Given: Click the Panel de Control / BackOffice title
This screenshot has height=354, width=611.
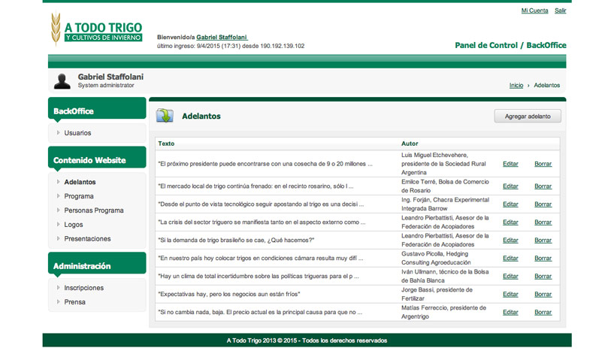Looking at the screenshot, I should coord(510,45).
